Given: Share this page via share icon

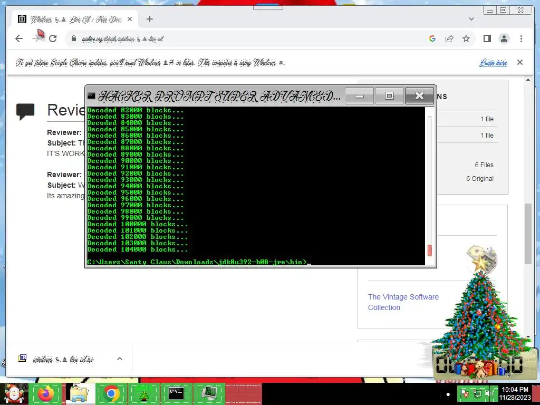Looking at the screenshot, I should click(x=449, y=38).
